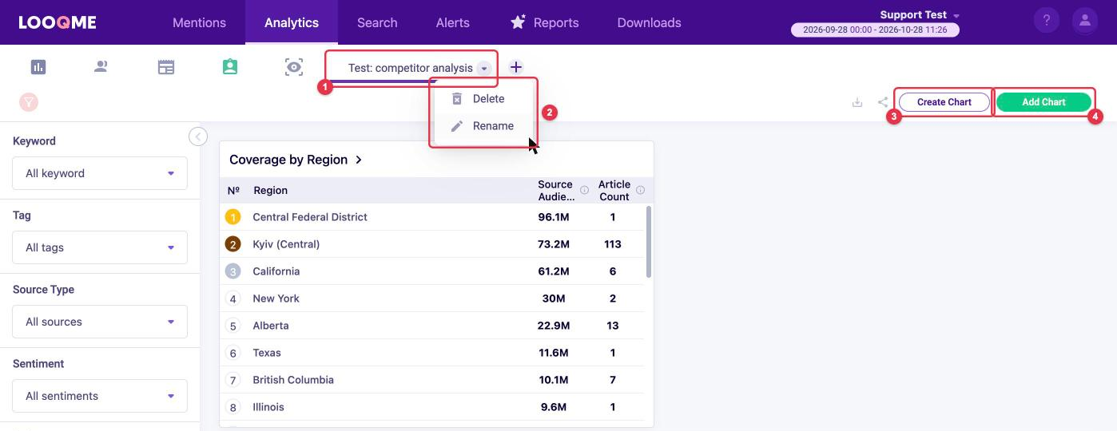Screen dimensions: 1117x431
Task: Select the Texas row
Action: coord(431,353)
